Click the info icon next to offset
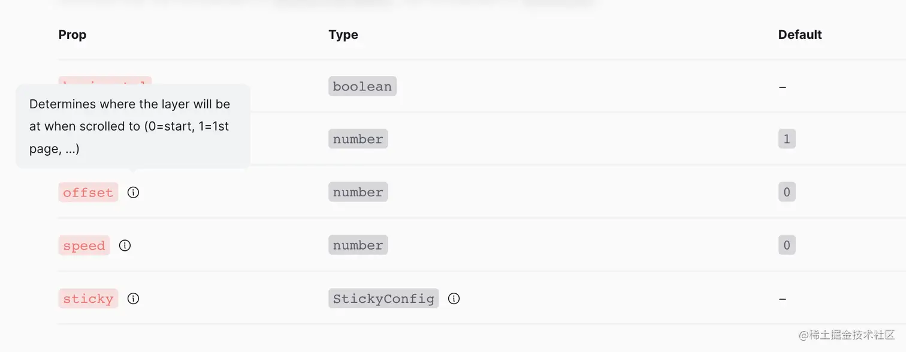 click(x=133, y=192)
